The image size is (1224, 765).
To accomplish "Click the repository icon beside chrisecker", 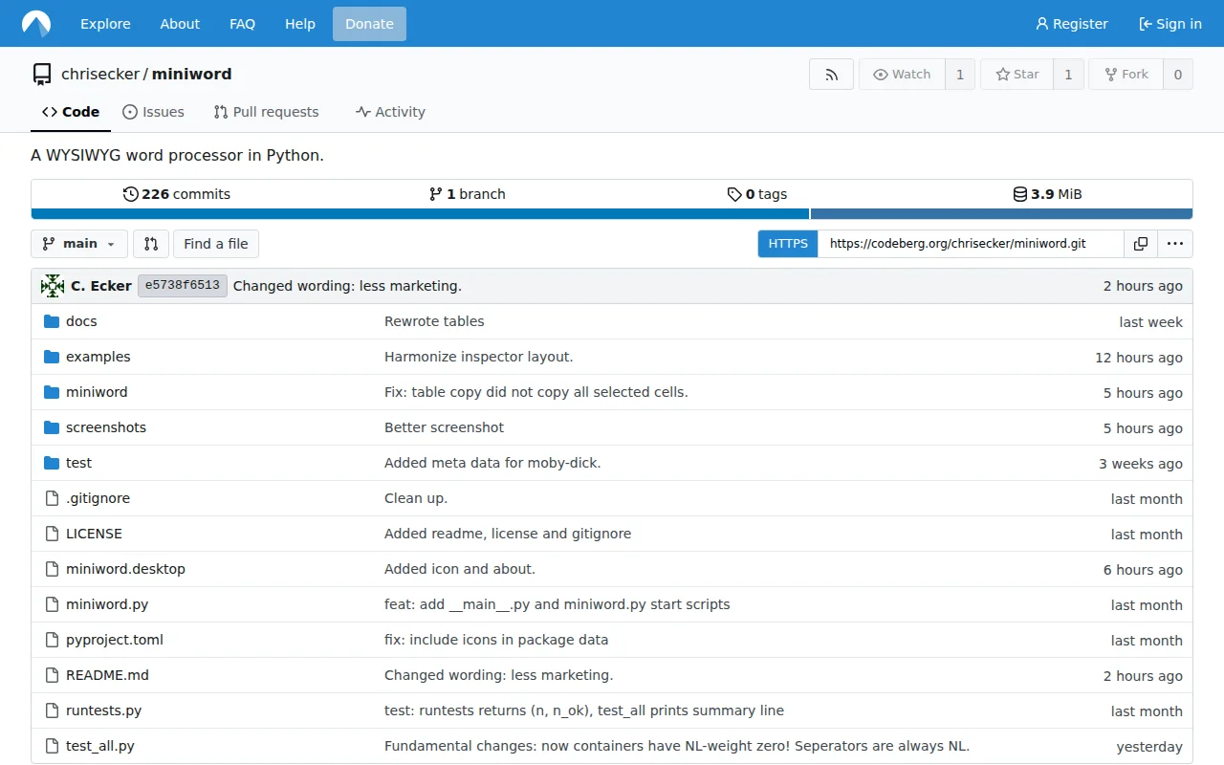I will 42,75.
